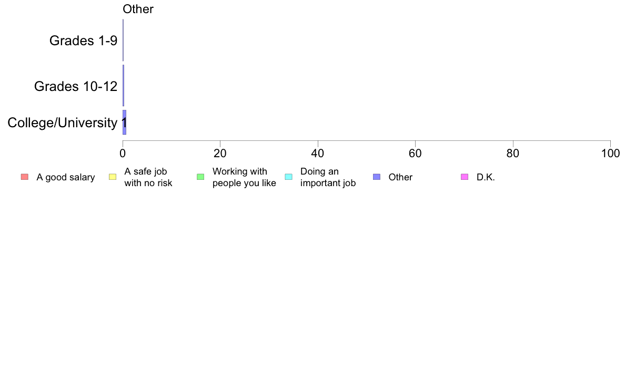Click the D.K. legend text

pyautogui.click(x=486, y=177)
